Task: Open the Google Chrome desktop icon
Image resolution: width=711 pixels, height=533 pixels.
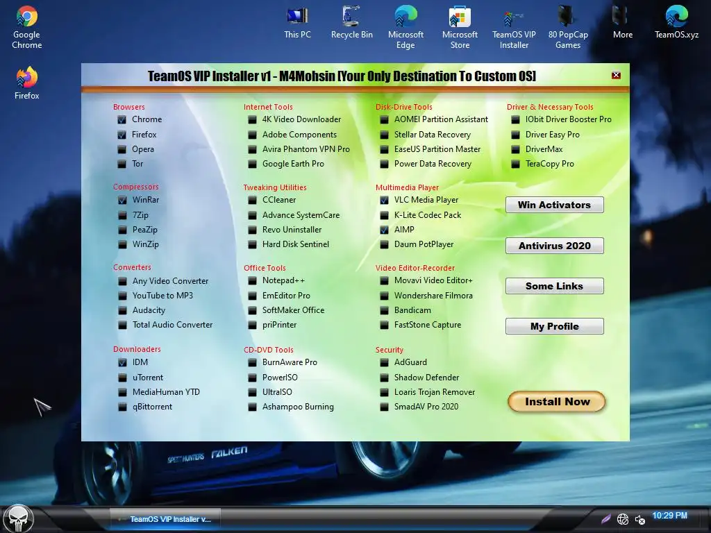Action: (x=27, y=27)
